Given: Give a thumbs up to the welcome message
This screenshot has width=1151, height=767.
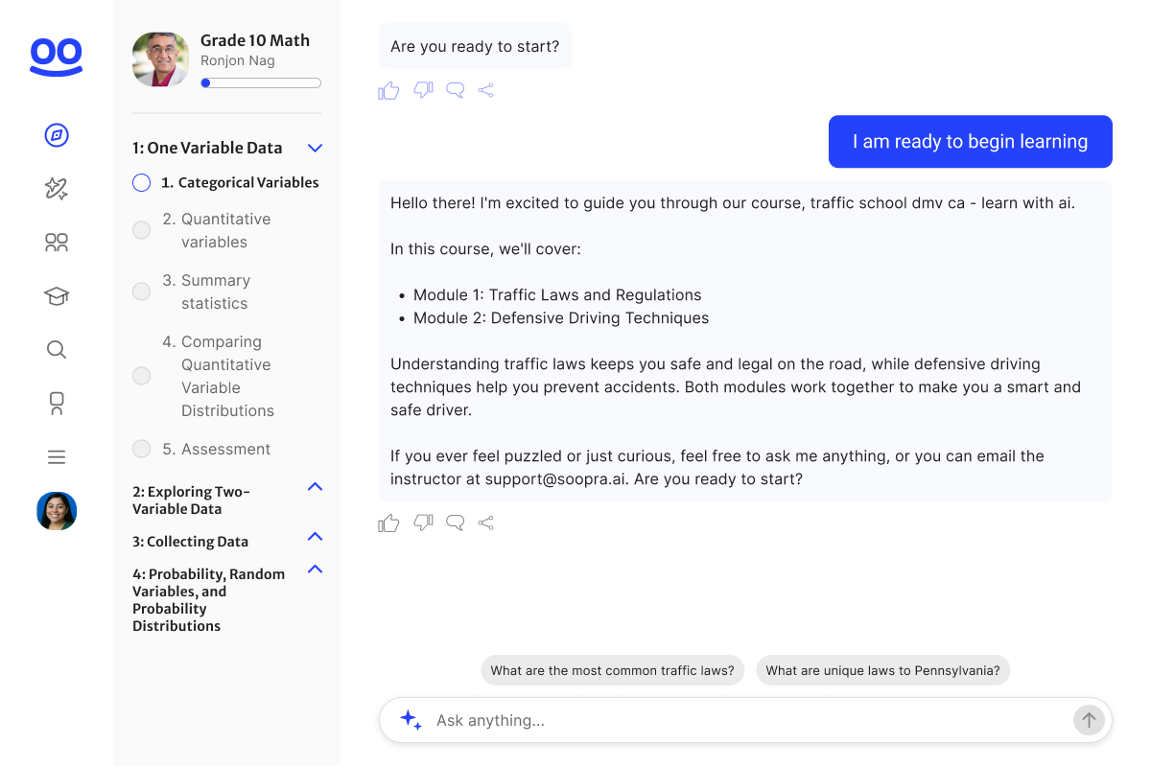Looking at the screenshot, I should 388,523.
